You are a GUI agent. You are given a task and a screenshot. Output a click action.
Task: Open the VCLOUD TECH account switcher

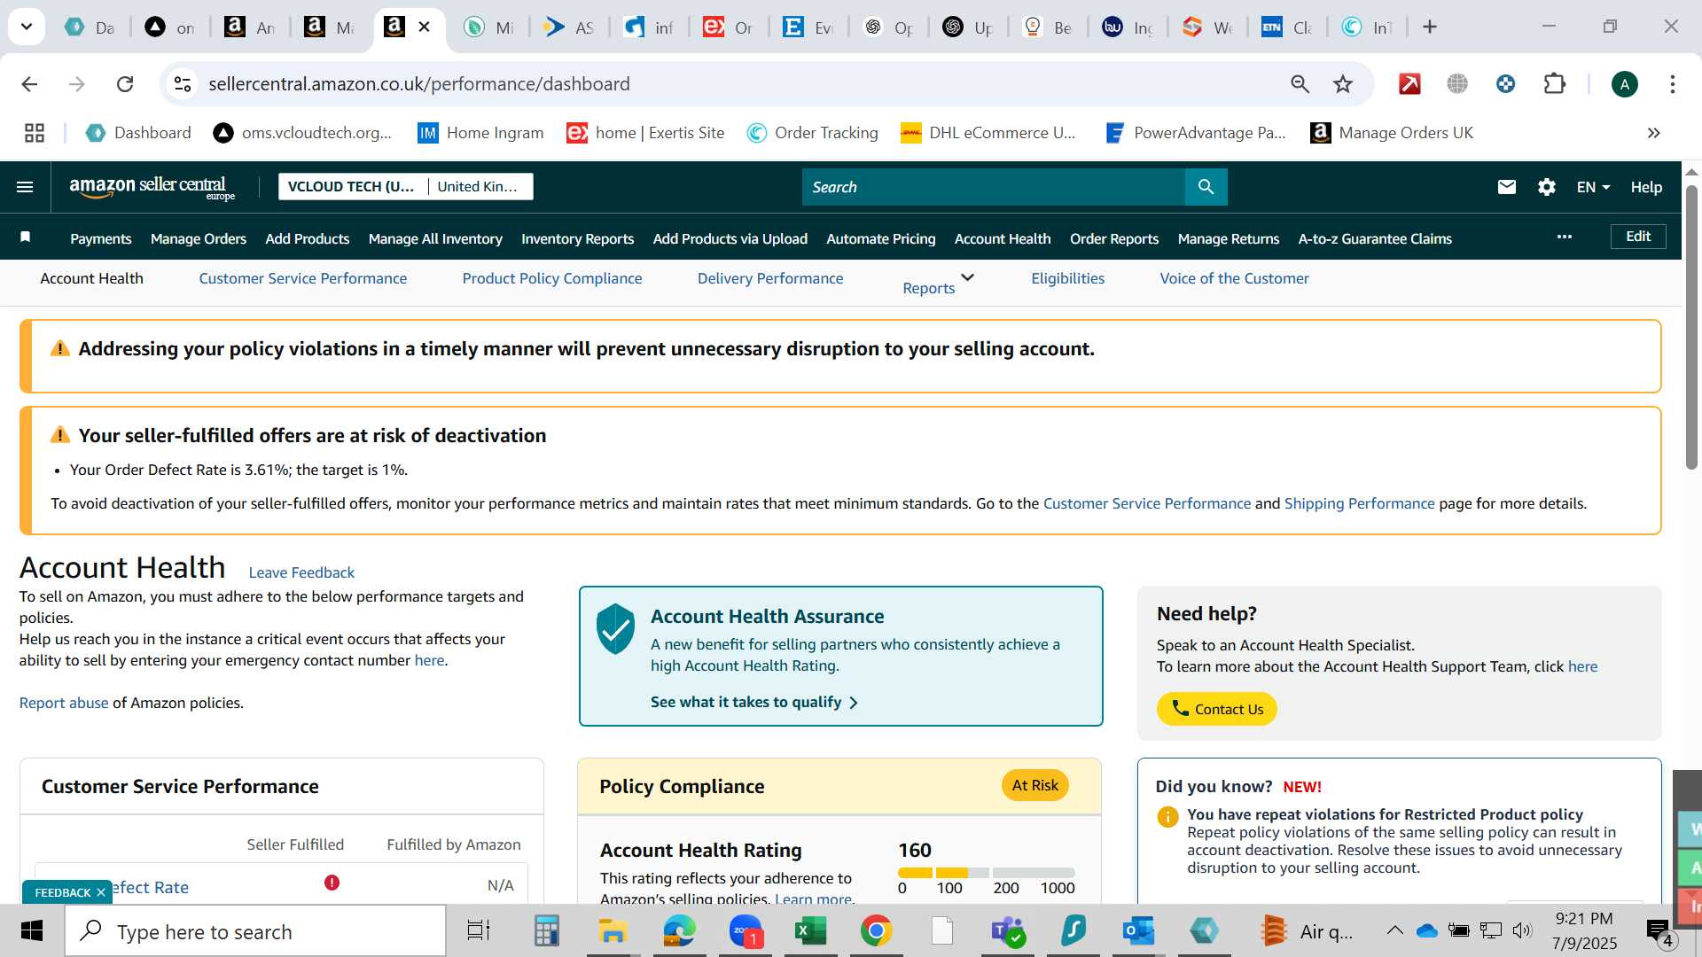[352, 186]
